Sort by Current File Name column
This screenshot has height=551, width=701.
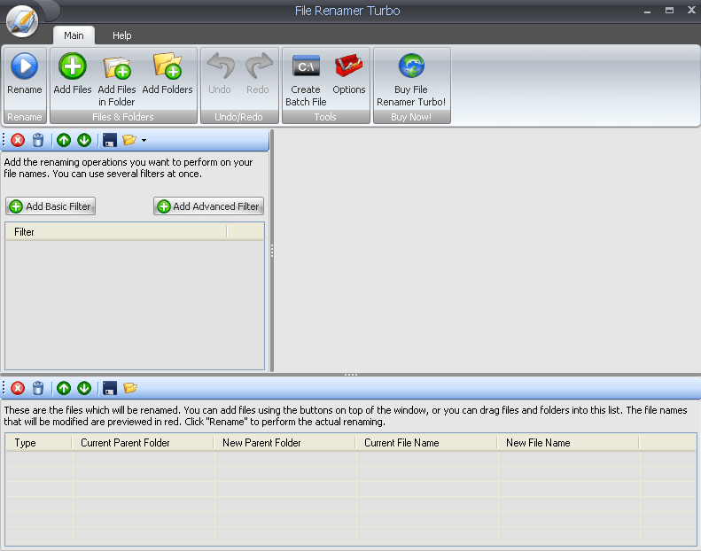tap(426, 443)
